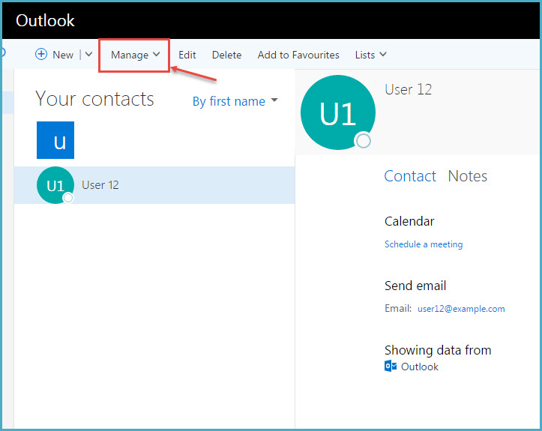Switch to the Notes tab
Viewport: 542px width, 431px height.
click(467, 176)
